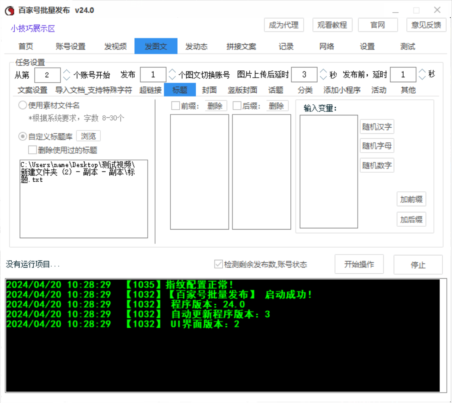Click 小技巧展示区 link text

click(x=33, y=29)
